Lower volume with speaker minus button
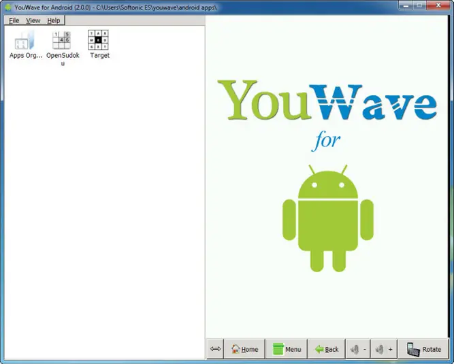This screenshot has width=454, height=364. pyautogui.click(x=358, y=349)
